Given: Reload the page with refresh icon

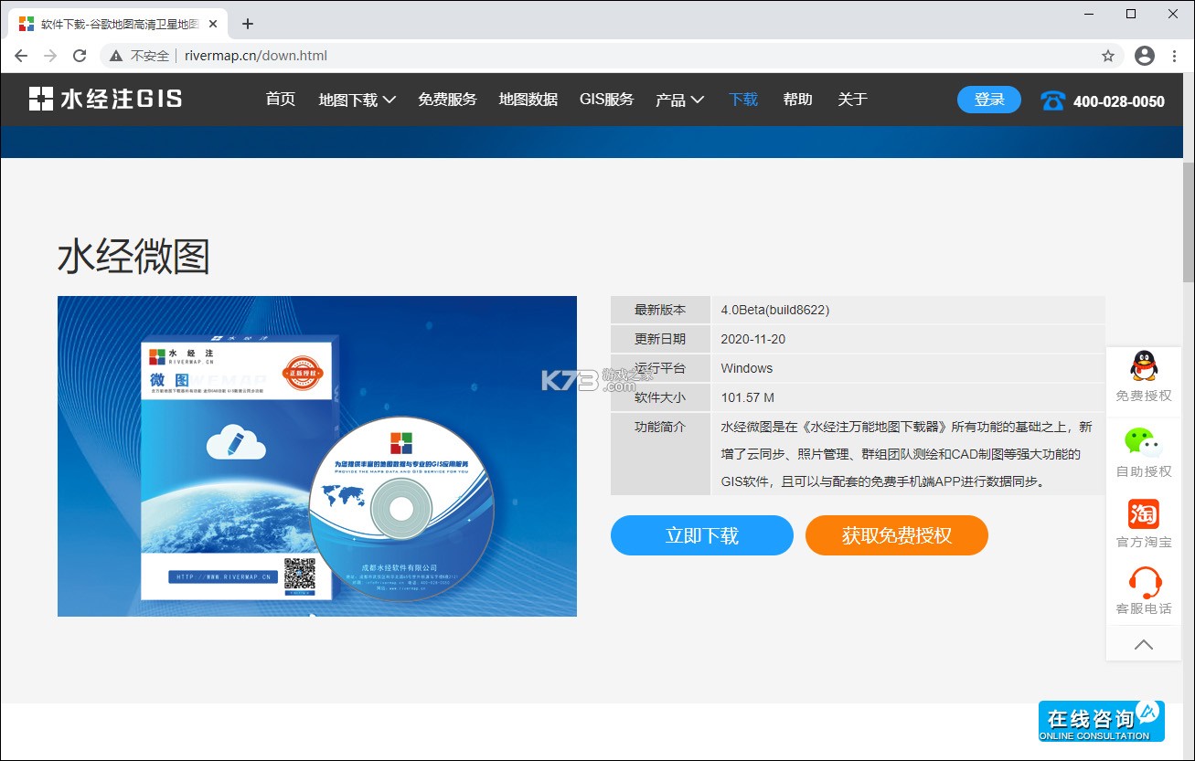Looking at the screenshot, I should (80, 56).
